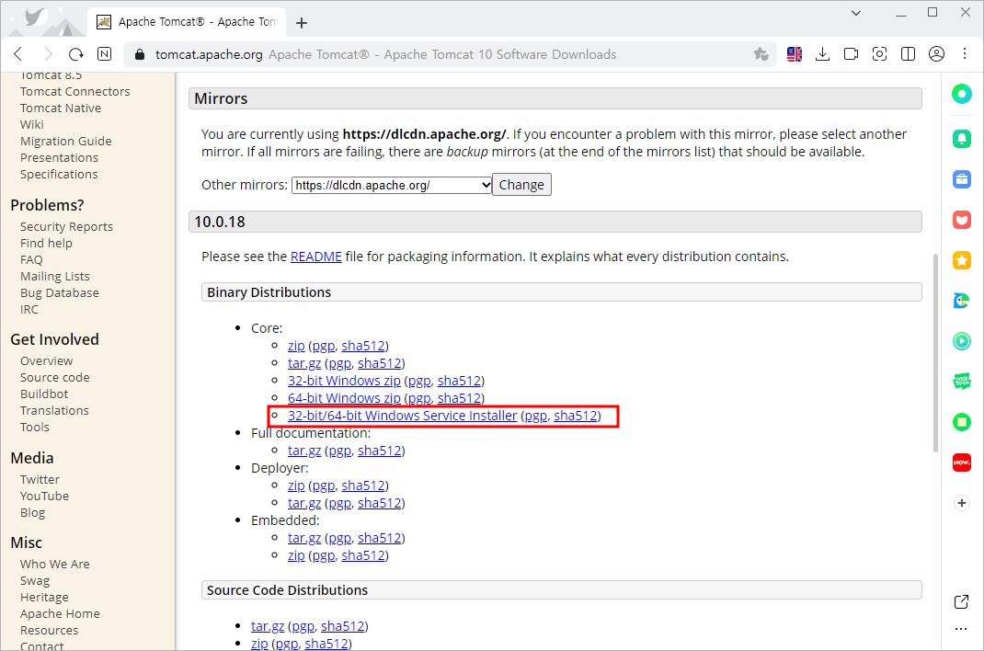This screenshot has height=651, width=984.
Task: Open pgp for Windows Service Installer
Action: pos(536,416)
